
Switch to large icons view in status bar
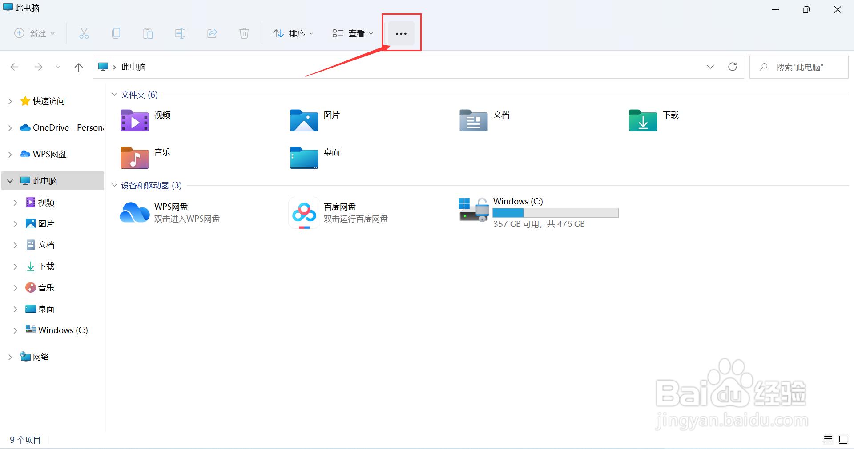click(843, 440)
